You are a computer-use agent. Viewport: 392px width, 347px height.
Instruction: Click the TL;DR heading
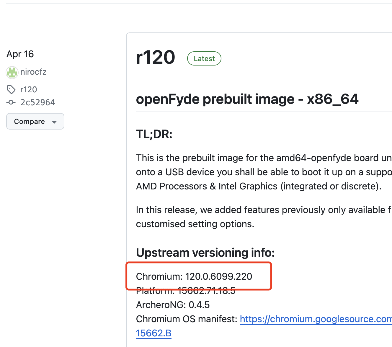point(154,134)
